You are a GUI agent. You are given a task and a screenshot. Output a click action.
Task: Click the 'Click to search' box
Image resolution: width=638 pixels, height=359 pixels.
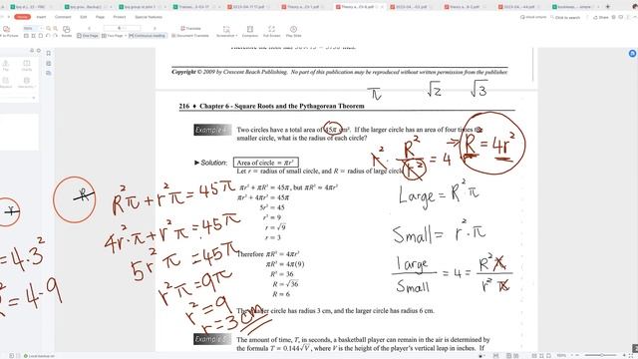(x=565, y=17)
